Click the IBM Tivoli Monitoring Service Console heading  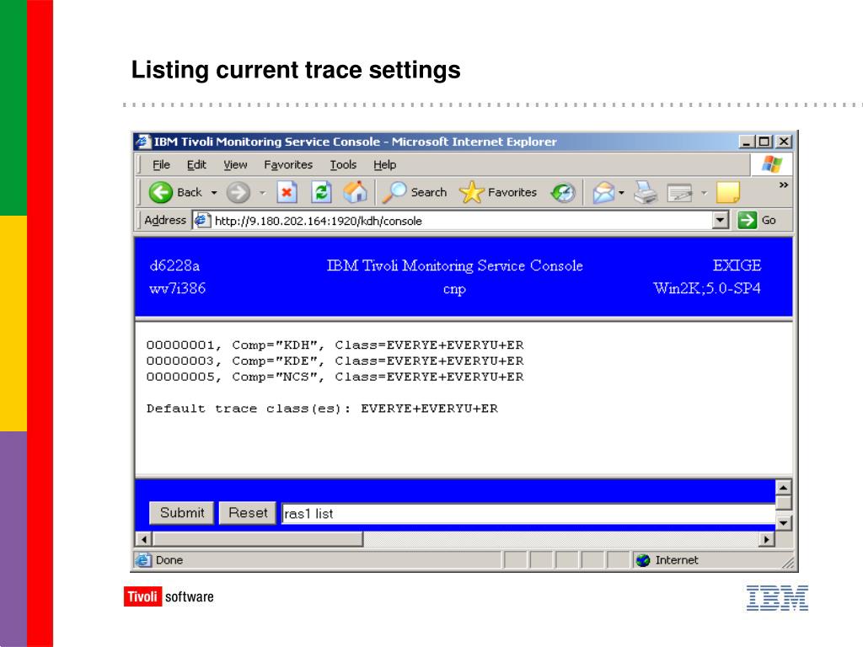point(454,265)
